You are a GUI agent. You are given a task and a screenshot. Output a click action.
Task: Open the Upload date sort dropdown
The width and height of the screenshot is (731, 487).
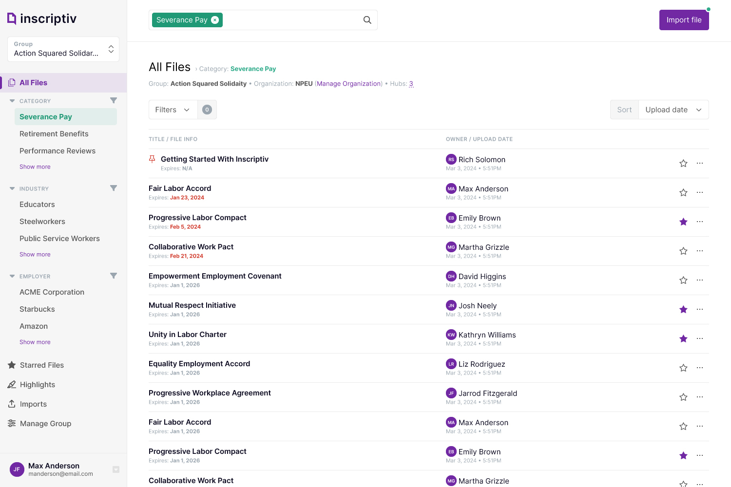pyautogui.click(x=673, y=110)
